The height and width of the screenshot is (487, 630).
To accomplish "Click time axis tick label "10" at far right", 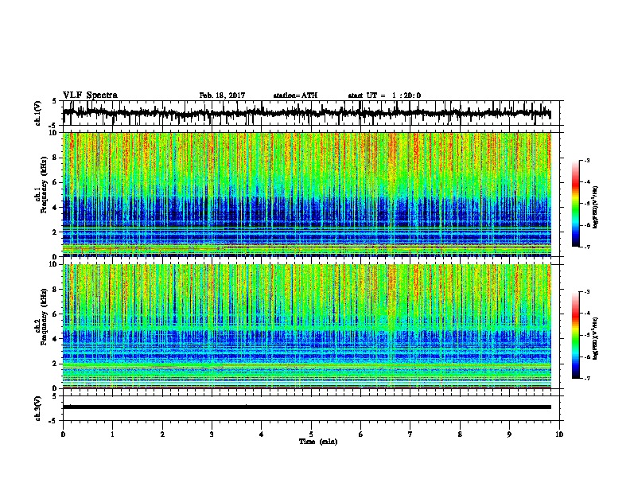I will point(559,434).
